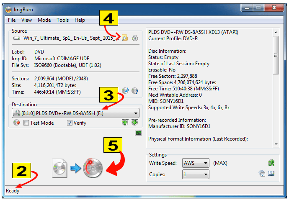
Task: Click the 'Free Time: 510:40:38' line
Action: (183, 89)
